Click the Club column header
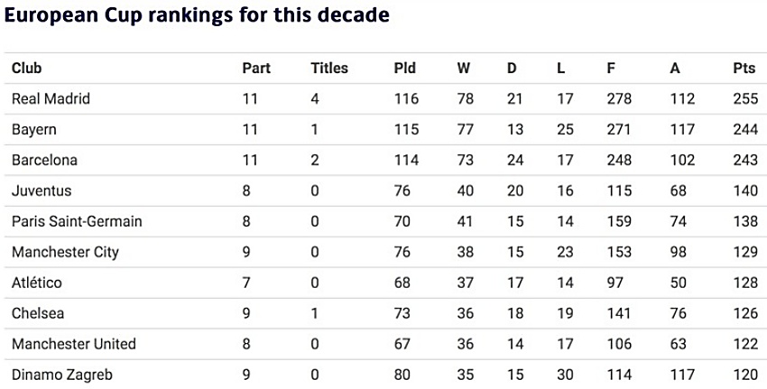Viewport: 767px width, 389px height. click(26, 68)
